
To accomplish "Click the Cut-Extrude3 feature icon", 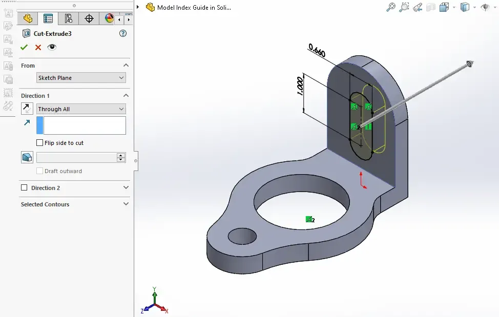I will 27,33.
